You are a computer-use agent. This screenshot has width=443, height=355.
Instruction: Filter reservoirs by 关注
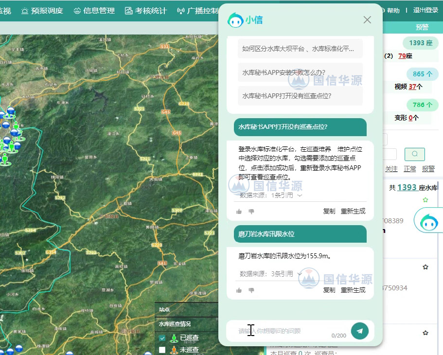click(391, 169)
